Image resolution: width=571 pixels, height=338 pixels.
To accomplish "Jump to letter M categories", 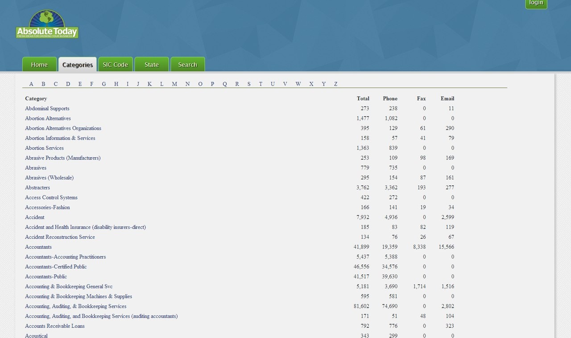I will [x=174, y=84].
